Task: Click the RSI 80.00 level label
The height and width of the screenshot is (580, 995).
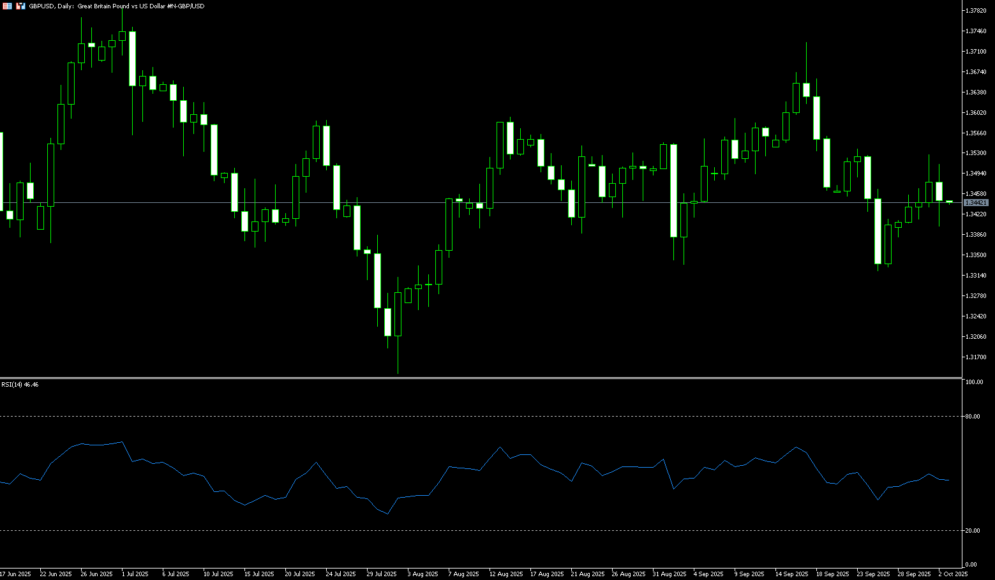Action: tap(973, 417)
